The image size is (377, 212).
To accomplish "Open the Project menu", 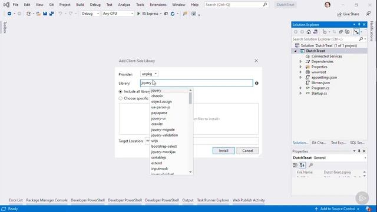I will [x=65, y=5].
